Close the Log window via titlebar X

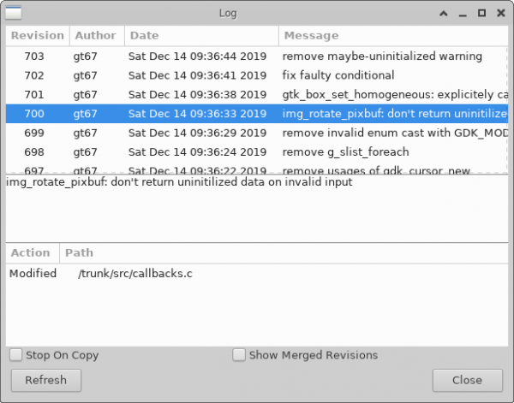tap(500, 14)
